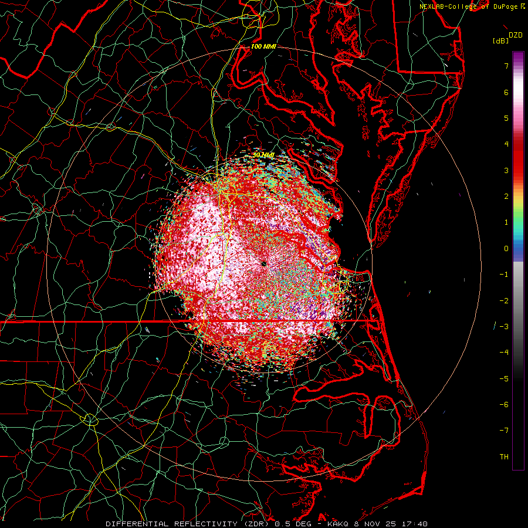This screenshot has width=528, height=528.
Task: Click the -5 dB mark on color scale
Action: click(x=504, y=378)
